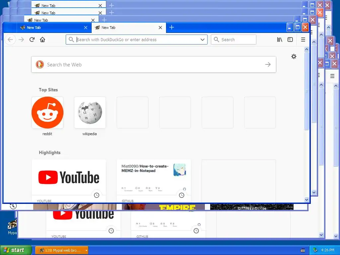Expand the address bar history dropdown arrow
The image size is (340, 255).
(x=203, y=40)
